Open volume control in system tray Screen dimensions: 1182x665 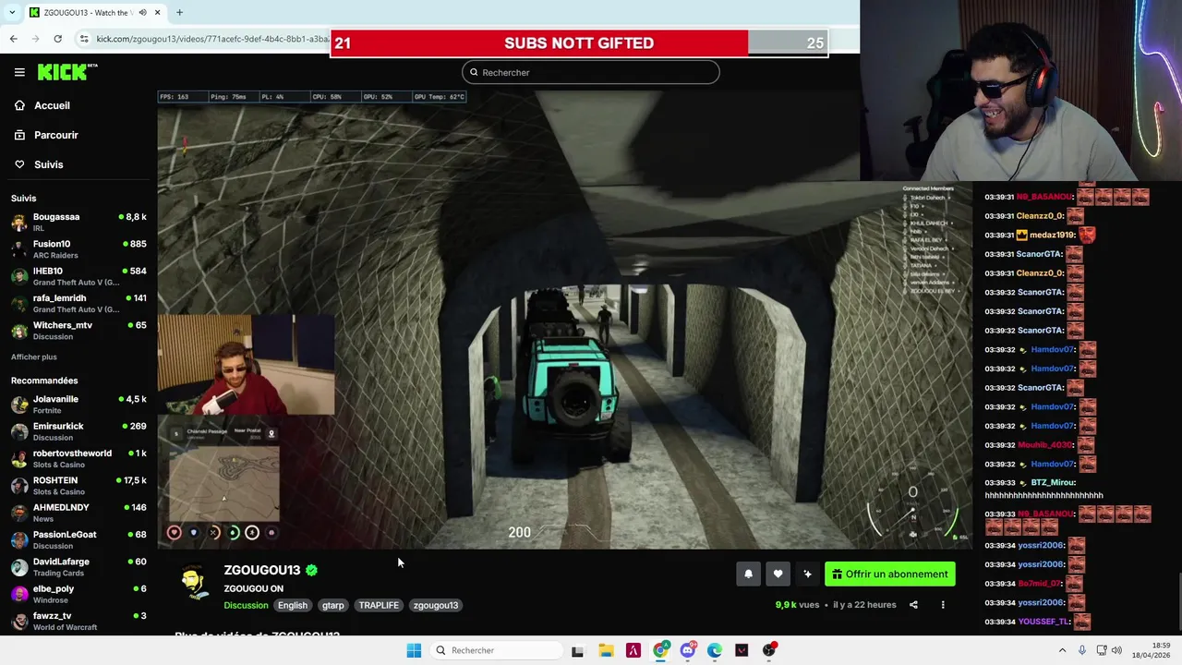(x=1116, y=650)
